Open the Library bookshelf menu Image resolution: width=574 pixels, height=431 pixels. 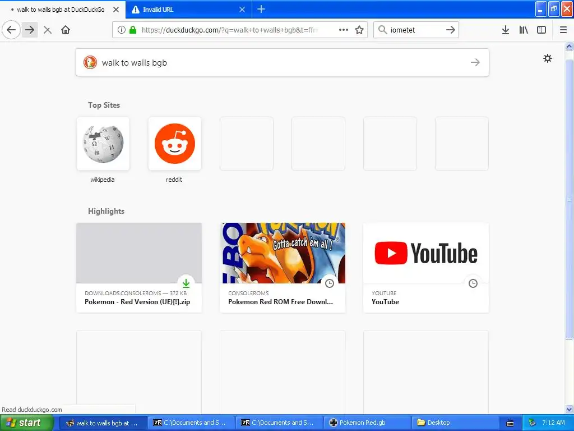point(524,30)
